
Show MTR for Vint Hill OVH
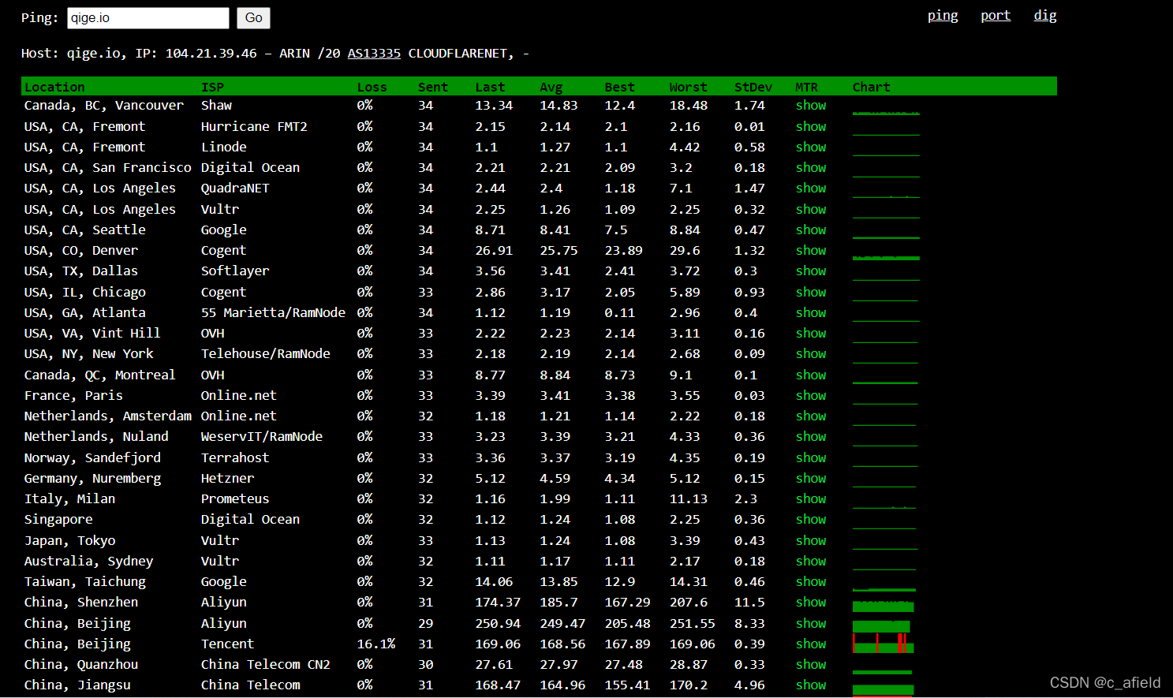click(x=811, y=333)
